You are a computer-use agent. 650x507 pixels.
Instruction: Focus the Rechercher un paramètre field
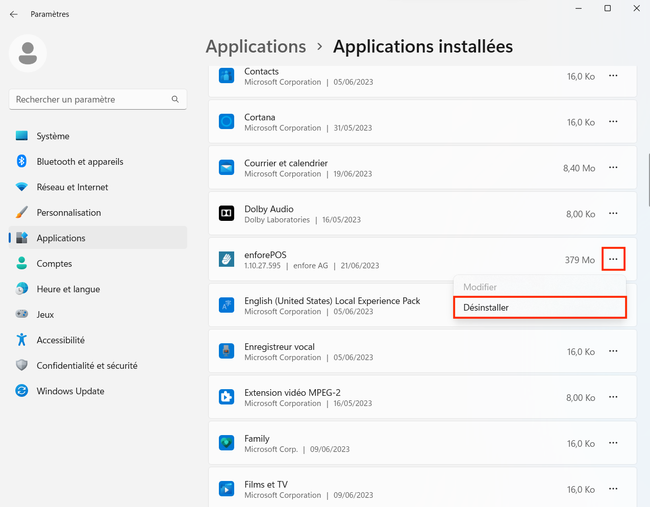[98, 99]
